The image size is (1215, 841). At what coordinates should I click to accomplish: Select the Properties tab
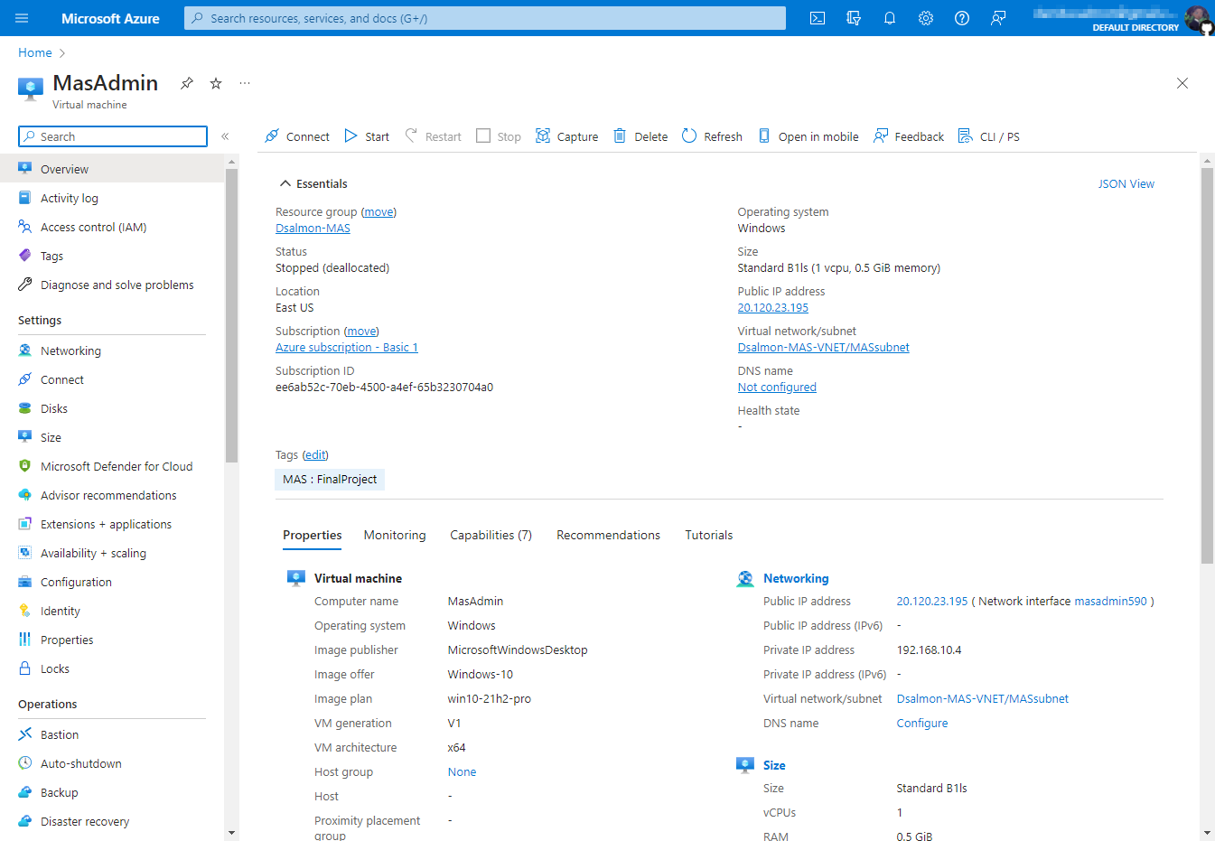click(x=313, y=535)
